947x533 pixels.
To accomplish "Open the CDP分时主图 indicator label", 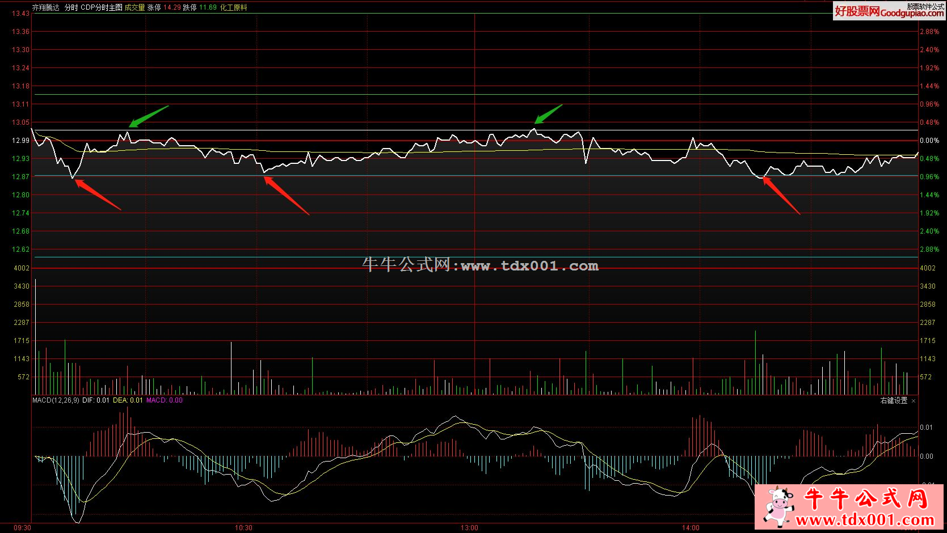I will (102, 7).
